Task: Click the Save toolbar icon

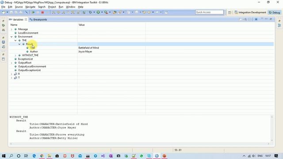Action: coord(11,12)
